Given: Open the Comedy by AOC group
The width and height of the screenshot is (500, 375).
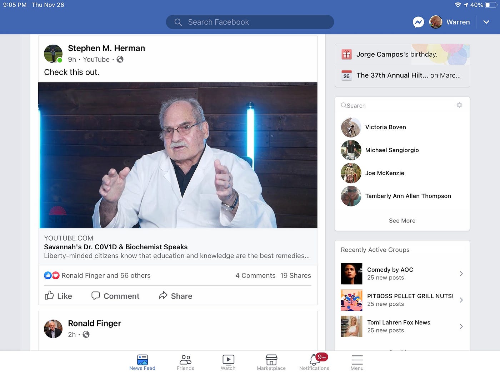Looking at the screenshot, I should [402, 274].
